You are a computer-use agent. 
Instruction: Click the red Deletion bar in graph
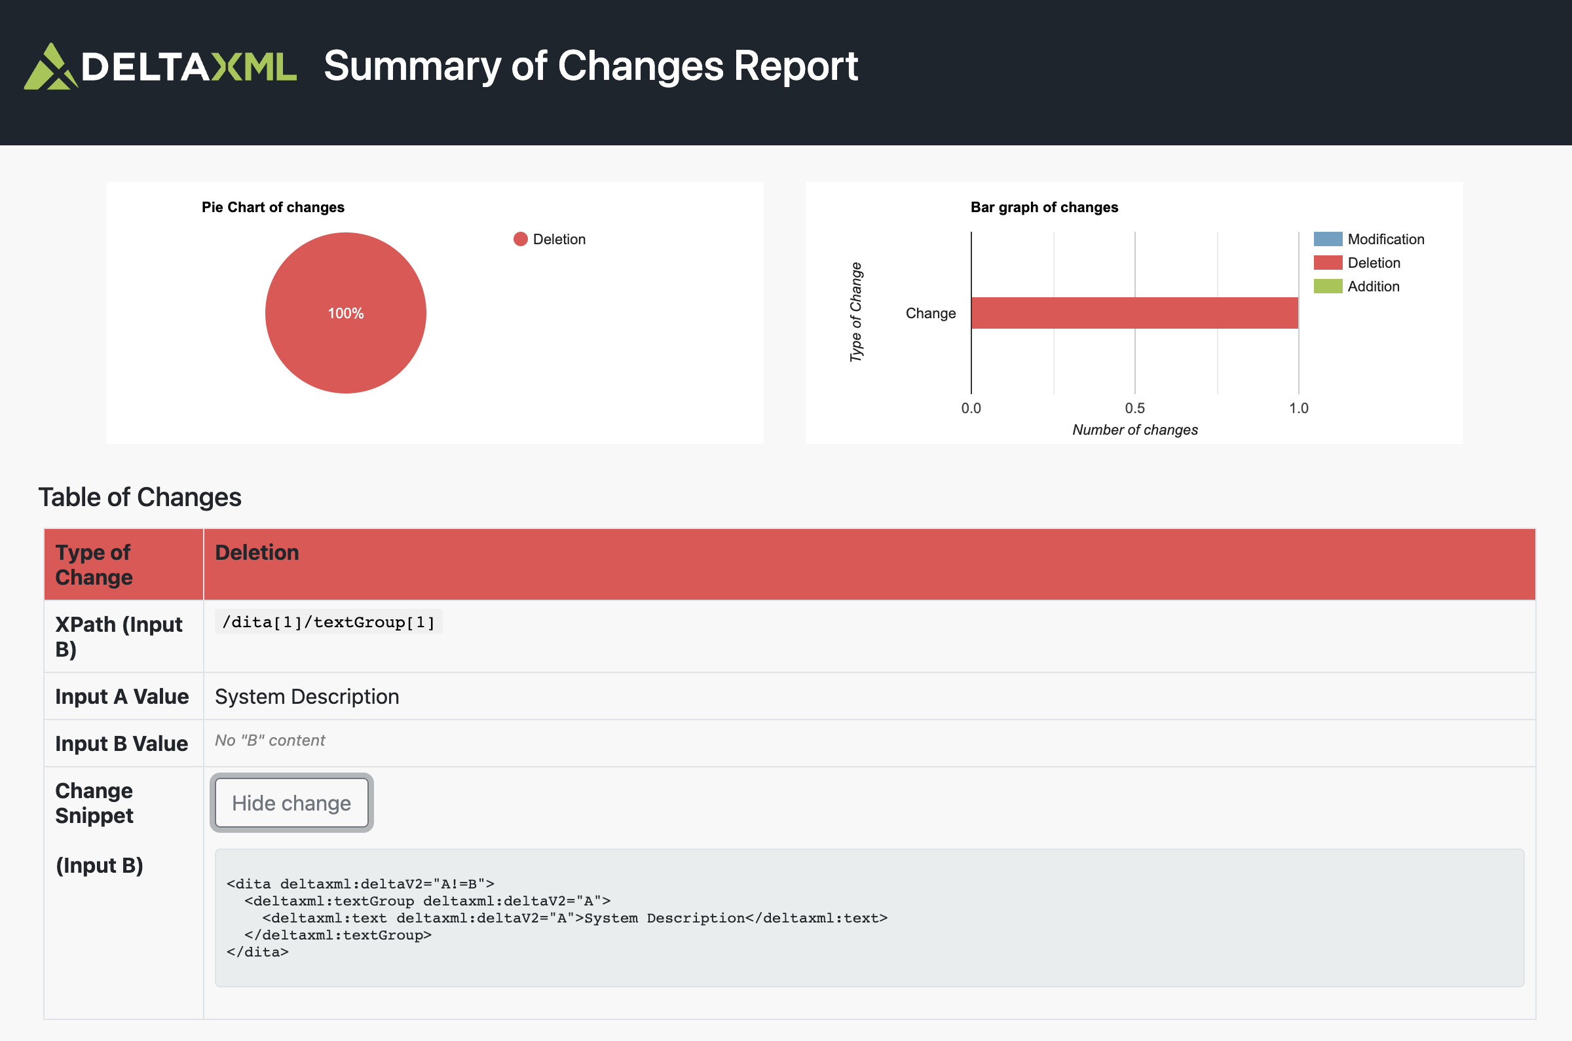pyautogui.click(x=1134, y=313)
